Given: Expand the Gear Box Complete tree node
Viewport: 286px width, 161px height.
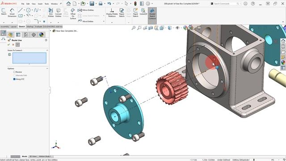Looking at the screenshot, I should coord(50,31).
